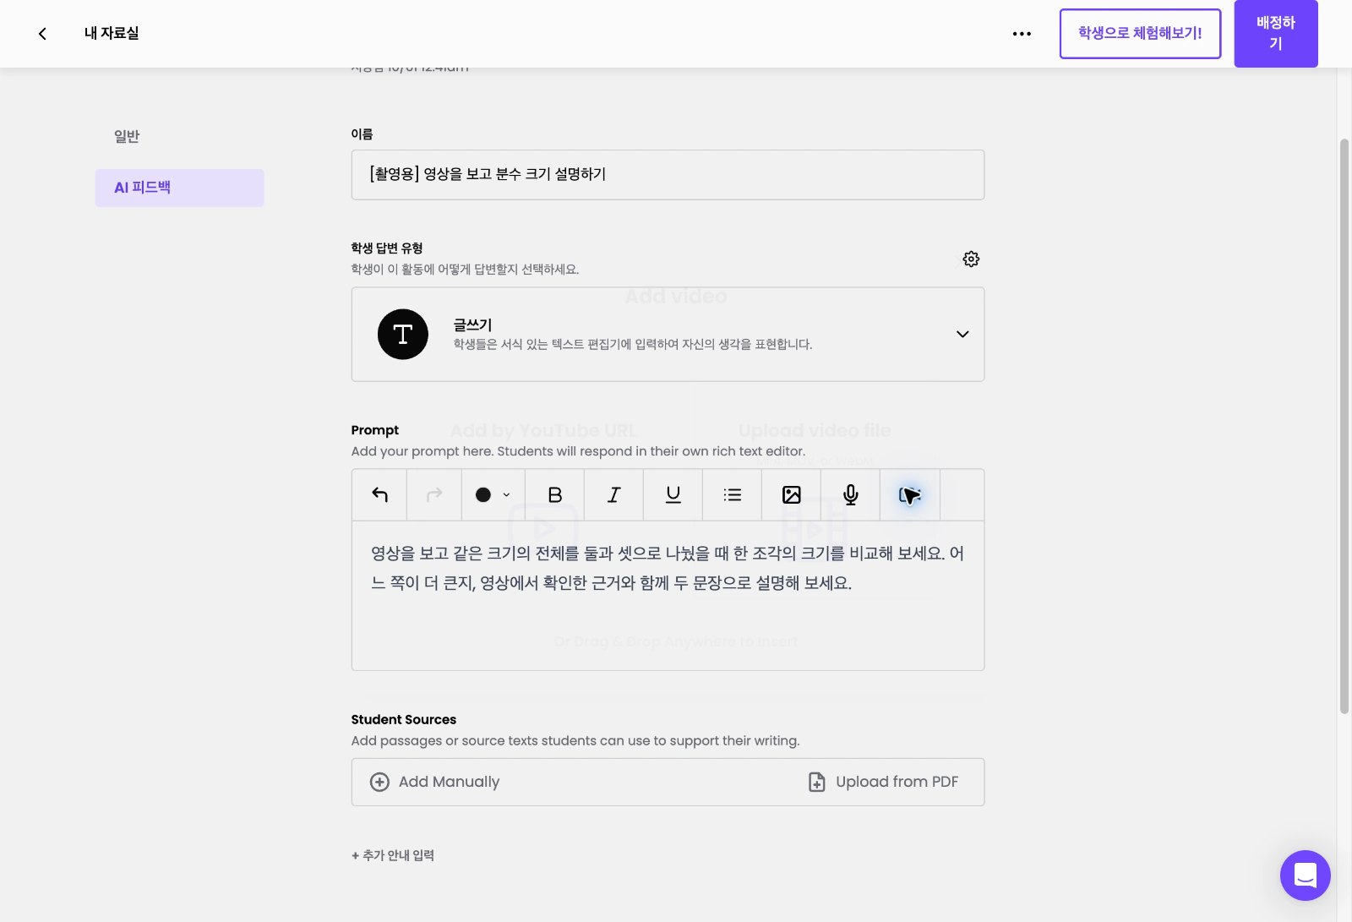Insert an image into the prompt
This screenshot has width=1352, height=922.
coord(792,495)
